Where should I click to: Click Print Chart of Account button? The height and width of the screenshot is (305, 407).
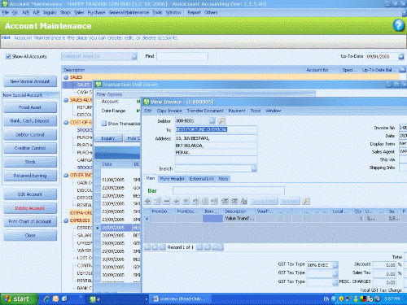click(30, 221)
